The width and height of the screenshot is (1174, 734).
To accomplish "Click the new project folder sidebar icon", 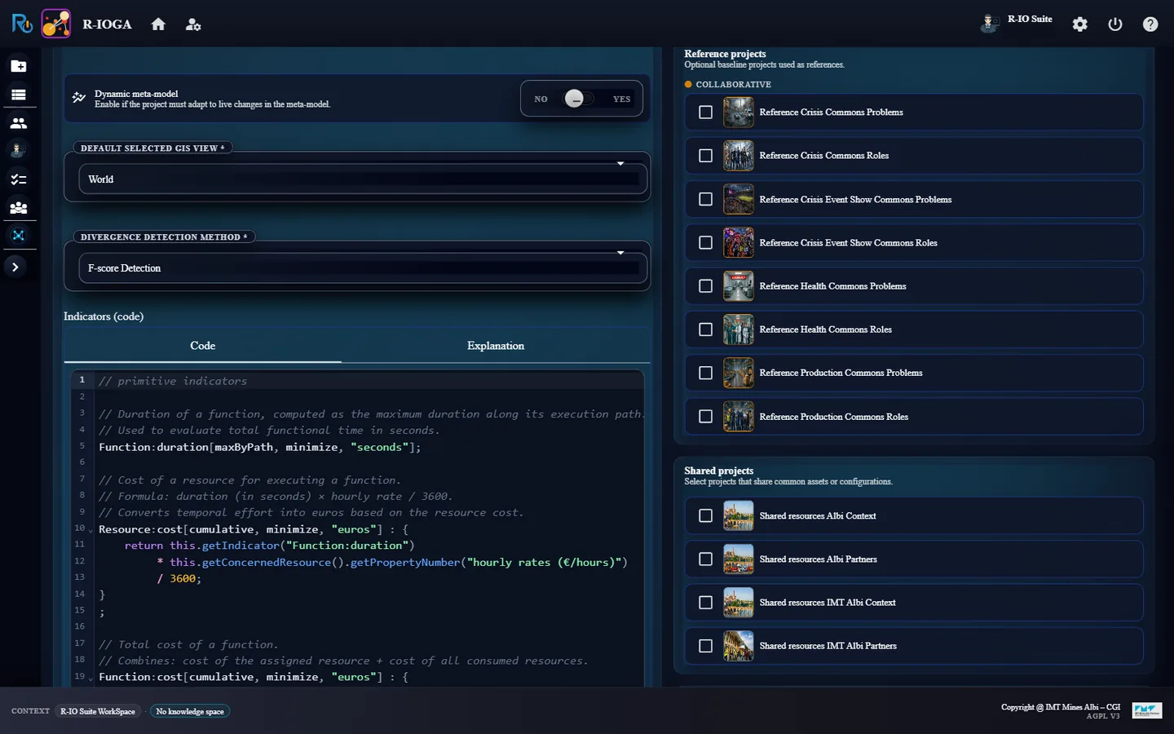I will [18, 66].
